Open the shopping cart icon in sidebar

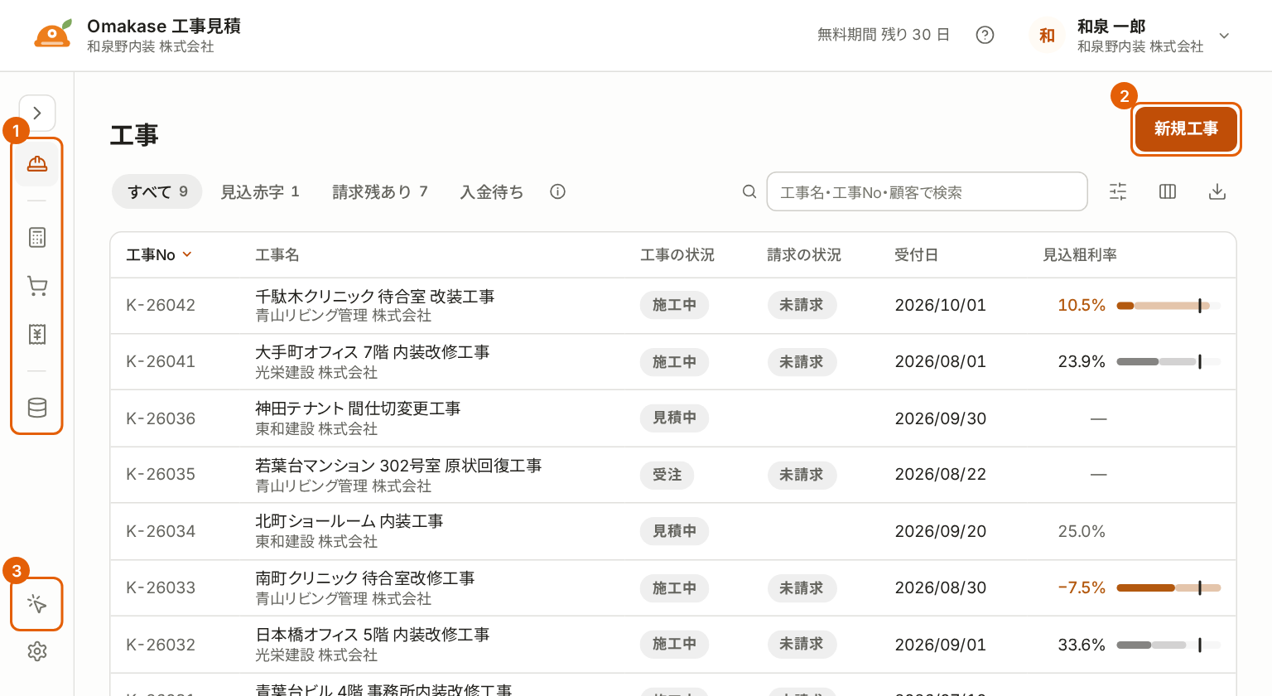[37, 286]
